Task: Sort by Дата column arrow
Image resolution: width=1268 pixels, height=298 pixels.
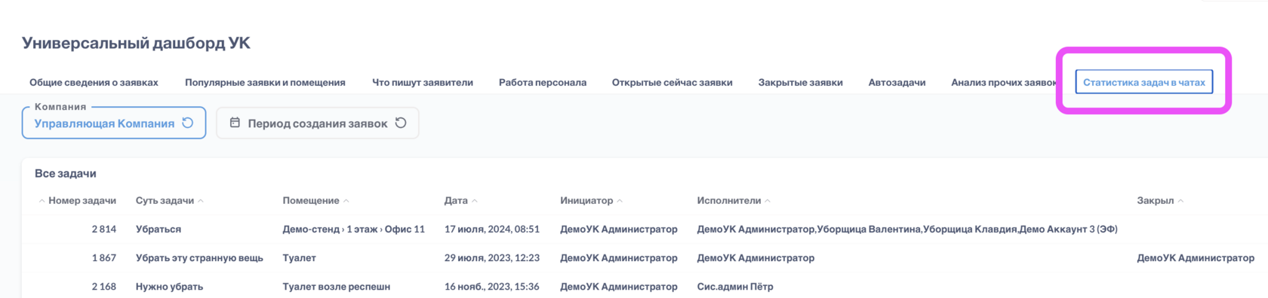Action: 475,201
